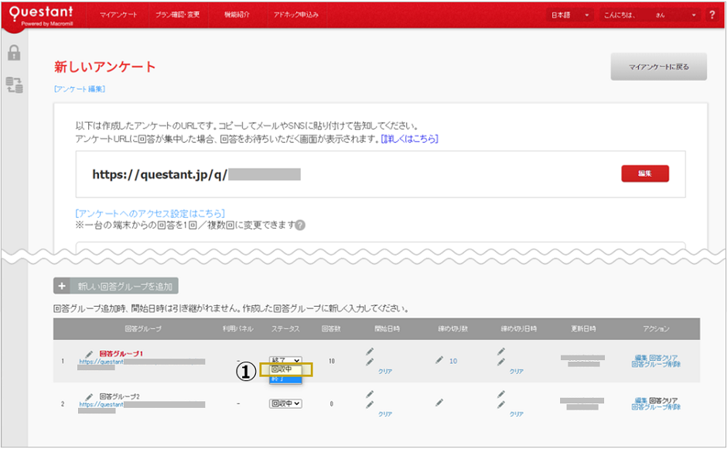Click 締め切り日時 クリア link in 回答グループ2 row
The image size is (727, 449).
click(x=517, y=413)
